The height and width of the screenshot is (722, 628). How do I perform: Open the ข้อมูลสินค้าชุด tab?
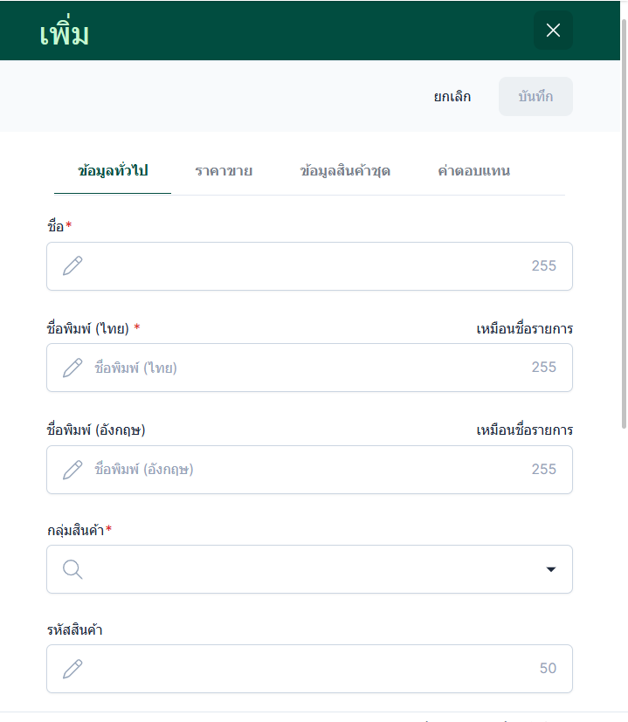tap(344, 171)
